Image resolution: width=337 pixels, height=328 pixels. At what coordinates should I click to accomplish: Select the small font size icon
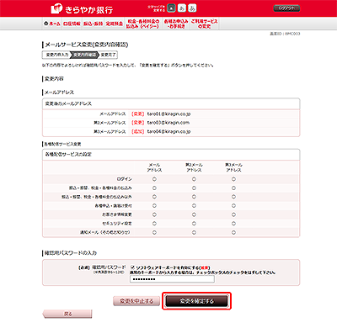click(171, 8)
